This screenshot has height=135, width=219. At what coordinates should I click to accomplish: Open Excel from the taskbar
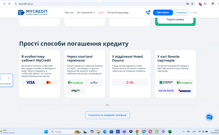[x=170, y=132]
